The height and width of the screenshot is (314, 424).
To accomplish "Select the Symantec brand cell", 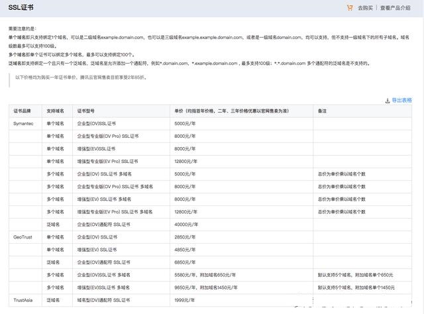I will [24, 123].
